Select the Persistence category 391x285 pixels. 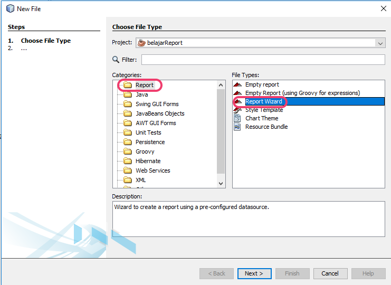click(x=150, y=142)
